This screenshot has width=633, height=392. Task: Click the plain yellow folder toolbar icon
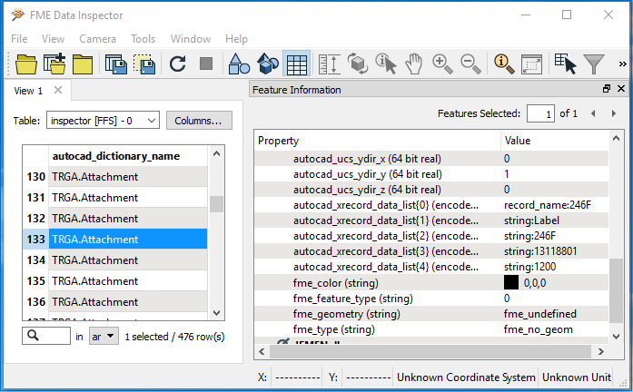83,64
